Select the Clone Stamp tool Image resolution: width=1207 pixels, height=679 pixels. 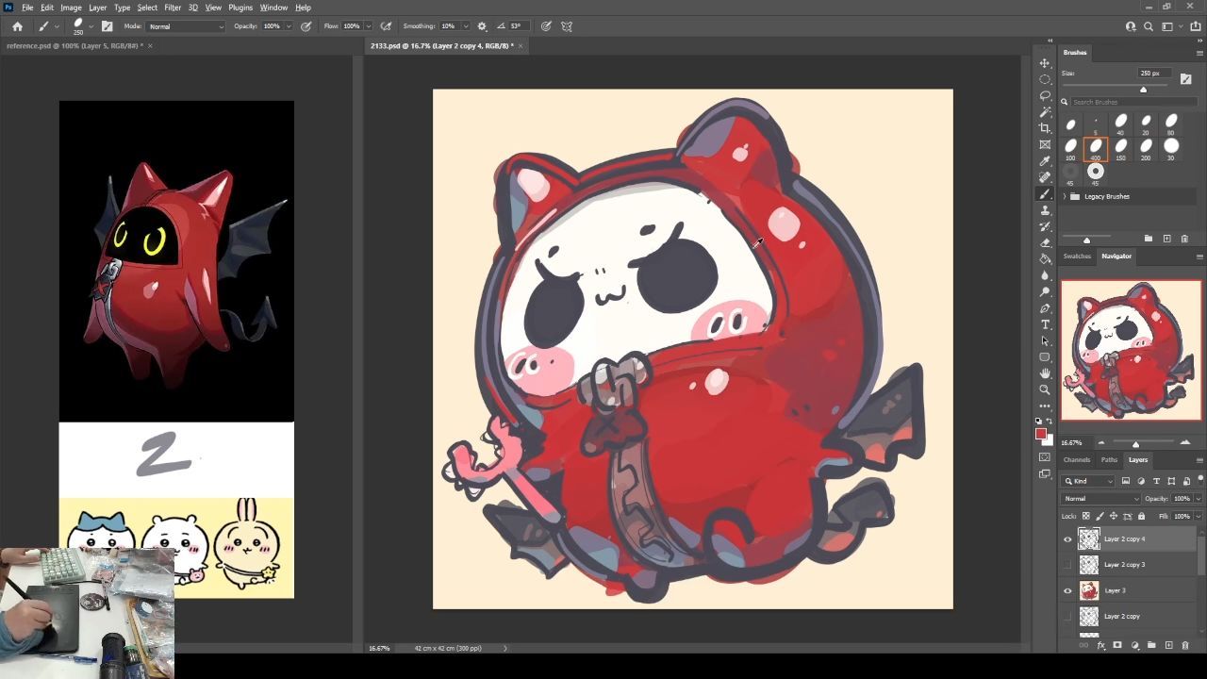coord(1045,210)
